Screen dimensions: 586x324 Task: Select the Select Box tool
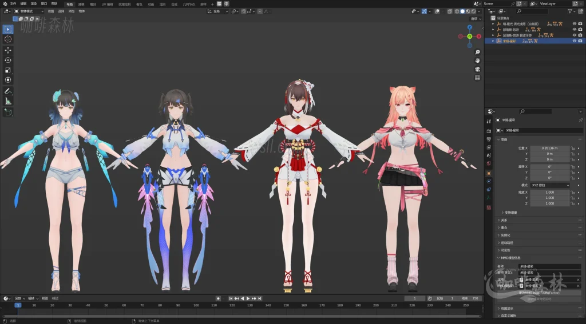tap(8, 29)
